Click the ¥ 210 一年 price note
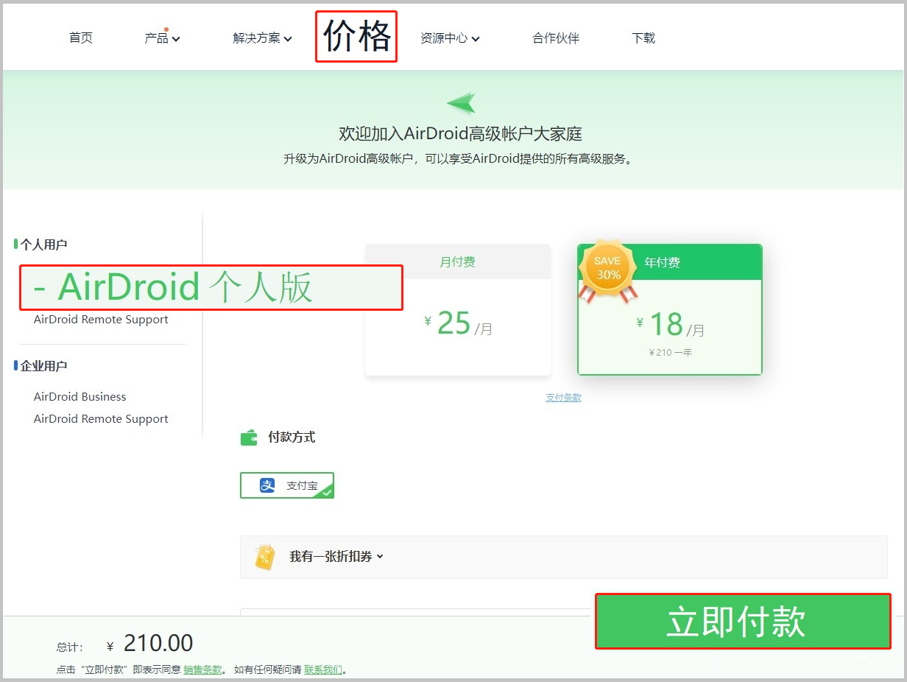907x682 pixels. [671, 352]
